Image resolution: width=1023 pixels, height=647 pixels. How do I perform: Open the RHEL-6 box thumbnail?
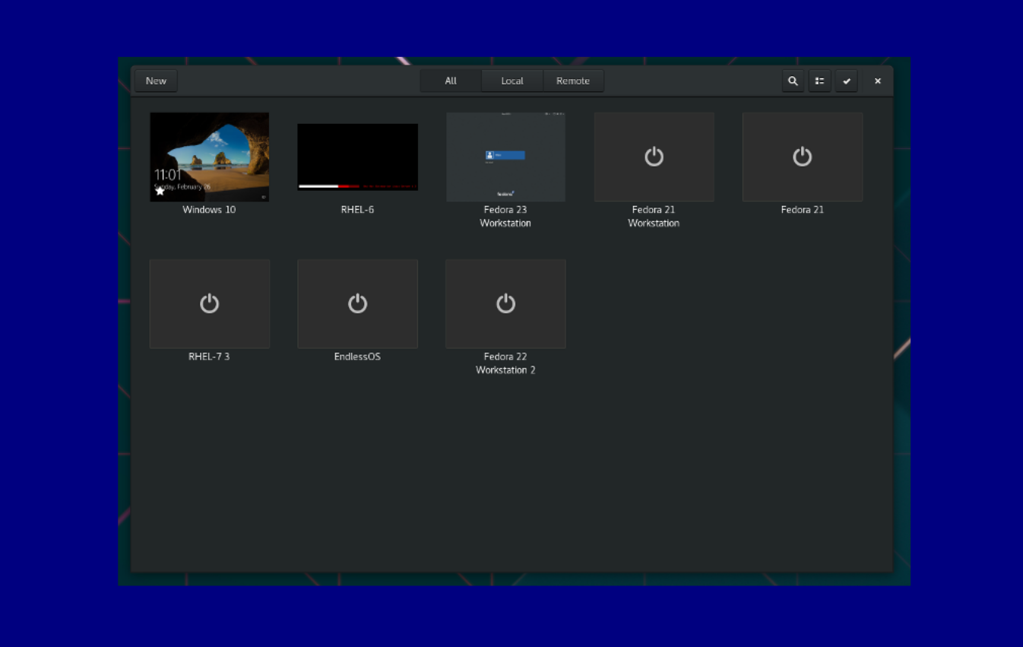click(357, 157)
